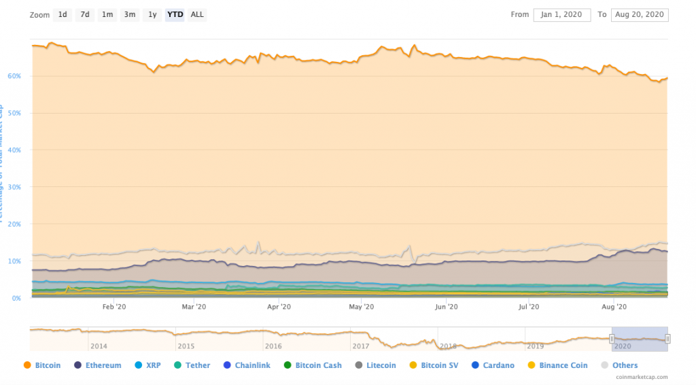This screenshot has width=696, height=385.
Task: Choose the 1y zoom option
Action: [x=152, y=15]
